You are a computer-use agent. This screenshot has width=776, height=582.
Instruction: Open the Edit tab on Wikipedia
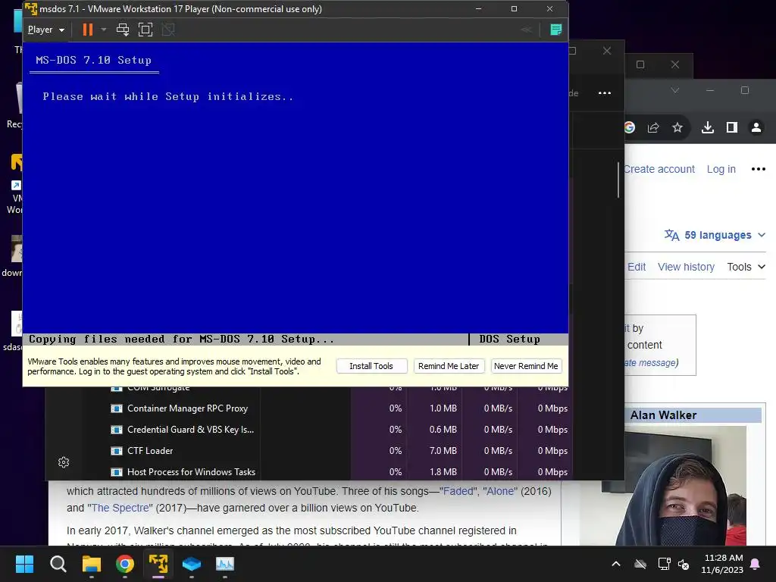point(637,267)
